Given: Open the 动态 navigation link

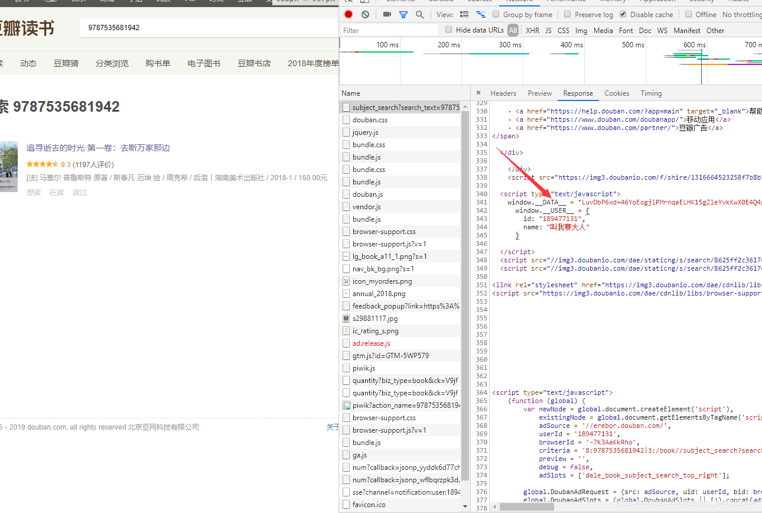Looking at the screenshot, I should coord(28,63).
